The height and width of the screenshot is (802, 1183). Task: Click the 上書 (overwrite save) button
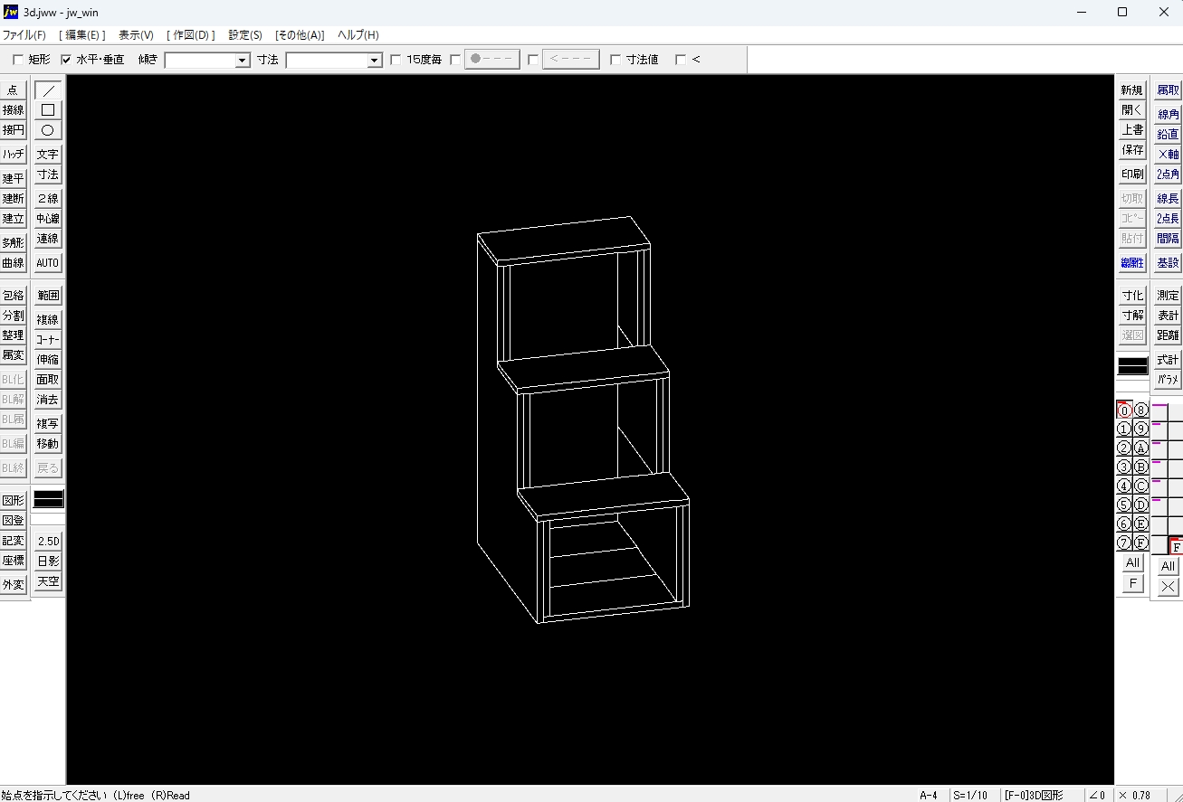pyautogui.click(x=1132, y=130)
